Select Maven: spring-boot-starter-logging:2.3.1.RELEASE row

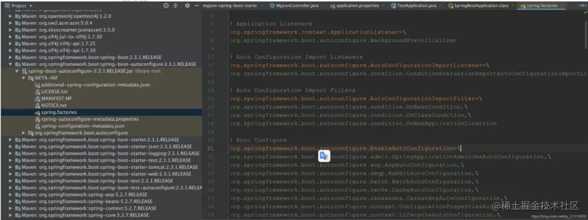(x=101, y=153)
